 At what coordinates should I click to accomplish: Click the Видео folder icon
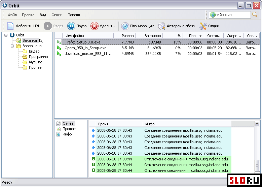pos(25,51)
